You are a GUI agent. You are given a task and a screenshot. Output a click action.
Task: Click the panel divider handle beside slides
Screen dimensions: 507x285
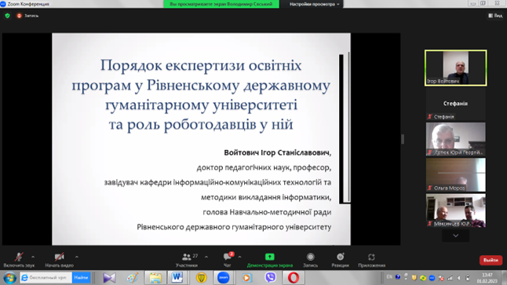(403, 139)
